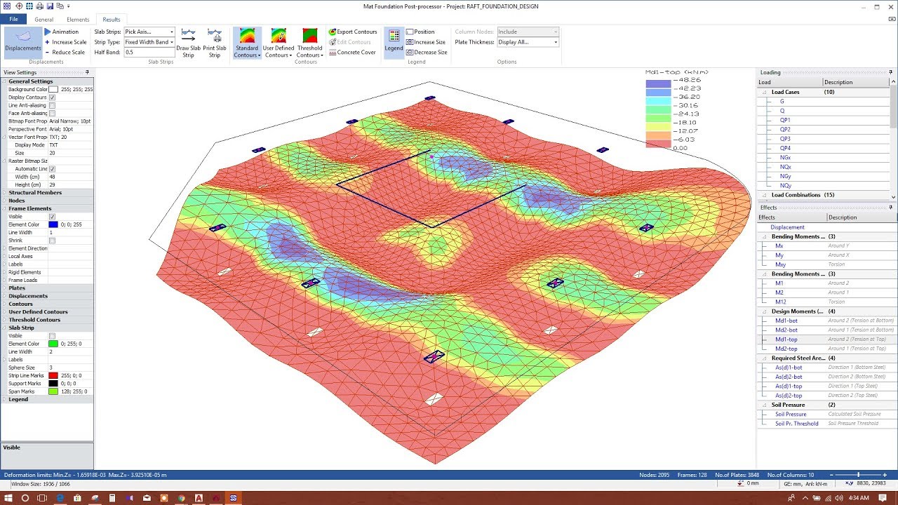Pin the View Settings panel
This screenshot has height=505, width=898.
pyautogui.click(x=87, y=72)
